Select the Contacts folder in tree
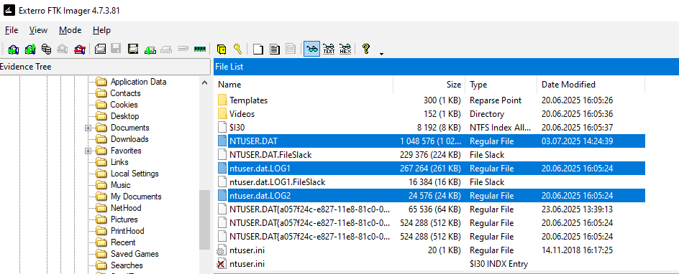Screen dimensions: 679x274 click(125, 93)
